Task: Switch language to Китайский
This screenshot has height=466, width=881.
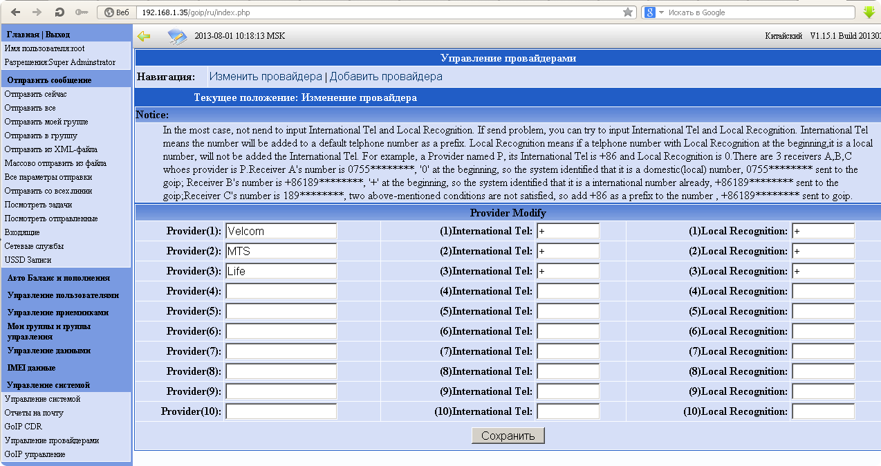Action: (783, 36)
